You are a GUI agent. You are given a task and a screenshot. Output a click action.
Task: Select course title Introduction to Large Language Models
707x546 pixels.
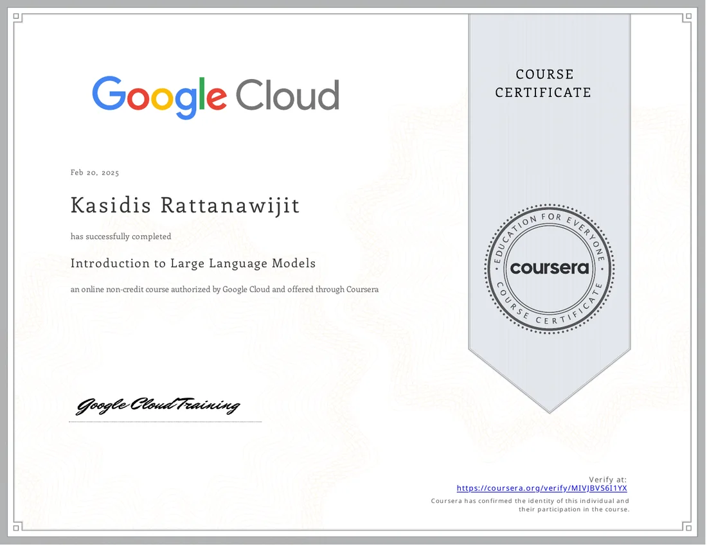(193, 263)
